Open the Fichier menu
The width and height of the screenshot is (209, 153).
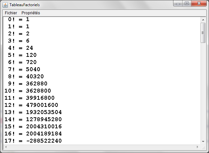click(11, 13)
